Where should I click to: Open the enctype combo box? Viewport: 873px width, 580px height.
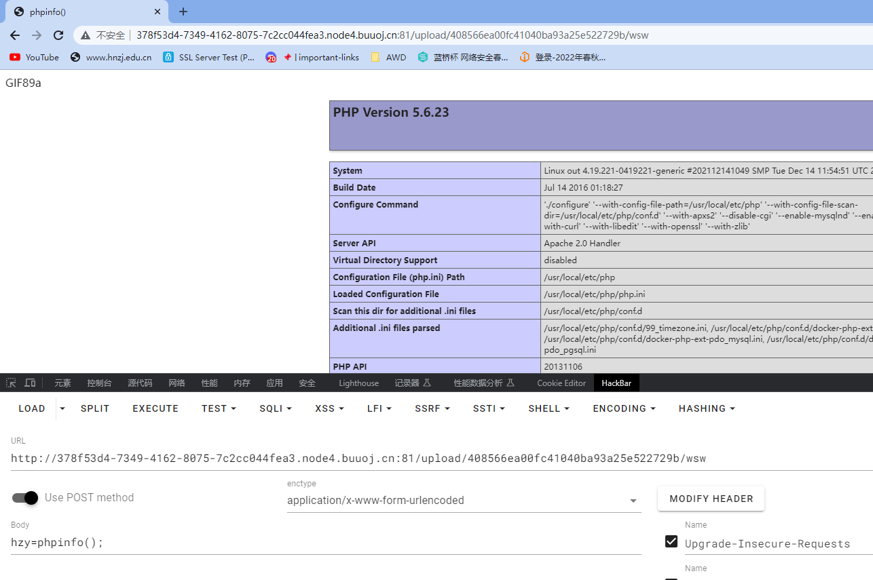464,501
